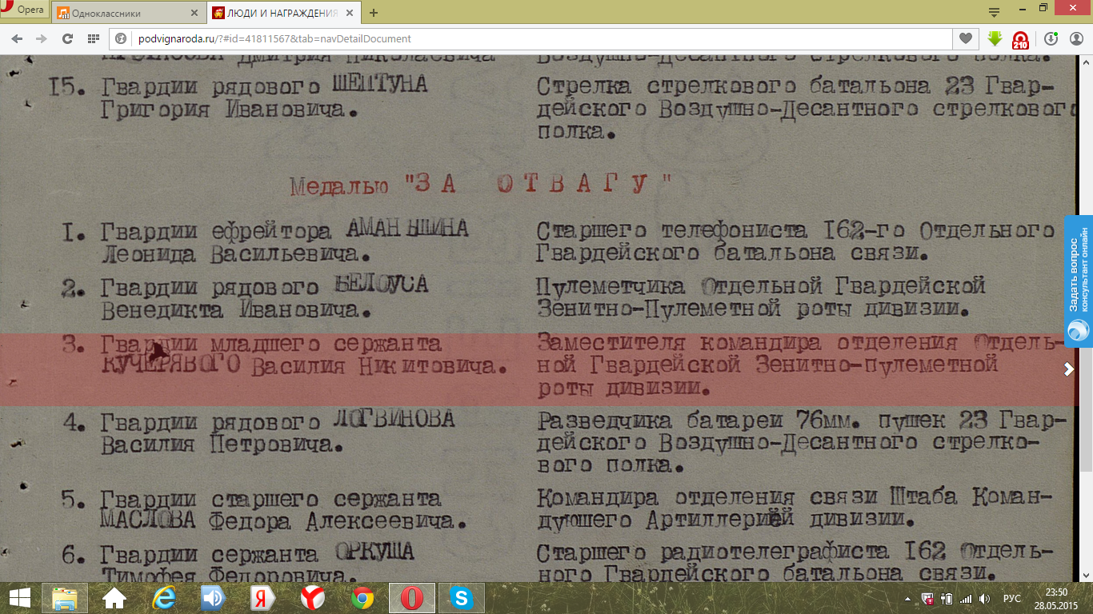Click the Opera menu button

coord(24,10)
